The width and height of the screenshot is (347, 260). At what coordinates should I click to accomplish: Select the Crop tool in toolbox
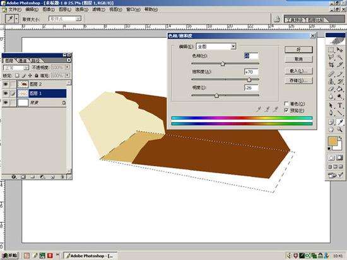click(x=331, y=65)
